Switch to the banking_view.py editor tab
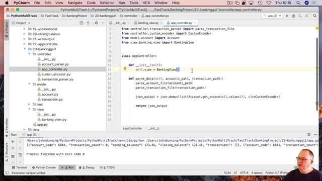 [148, 23]
